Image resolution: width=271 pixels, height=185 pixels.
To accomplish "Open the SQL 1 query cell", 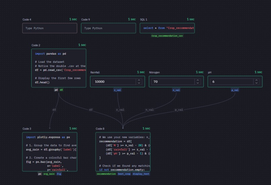I will point(167,28).
